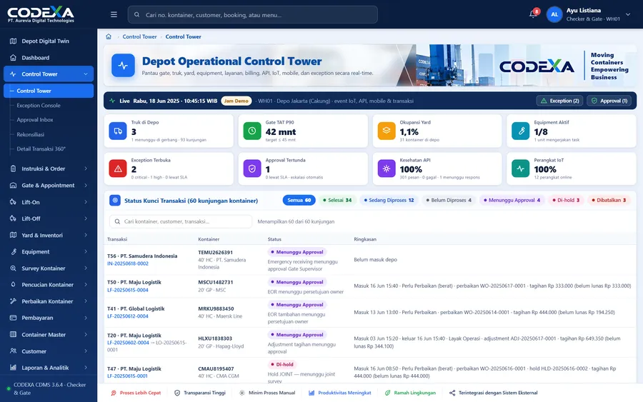Click the Kesehatan API icon

point(387,169)
